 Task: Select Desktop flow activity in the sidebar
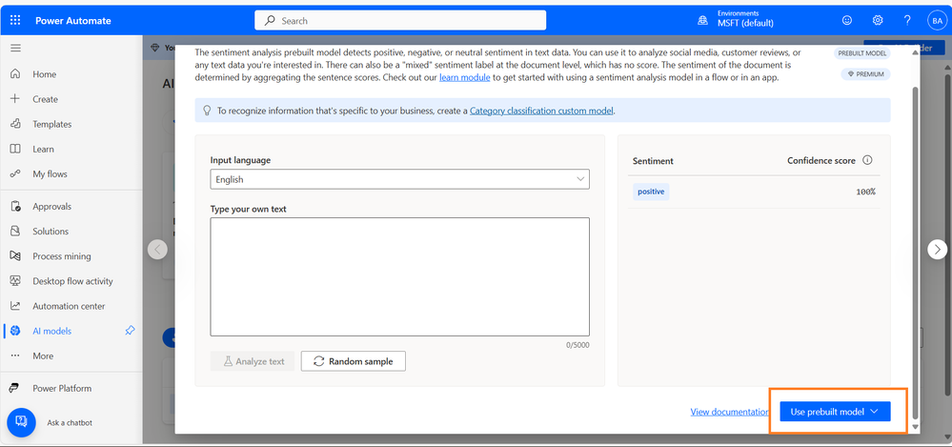coord(71,281)
